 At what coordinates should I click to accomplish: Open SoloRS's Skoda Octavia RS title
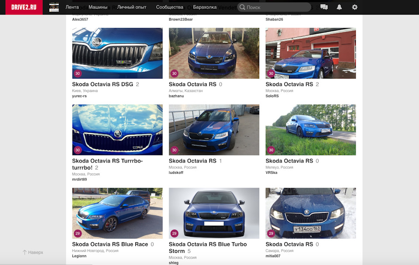coord(289,84)
